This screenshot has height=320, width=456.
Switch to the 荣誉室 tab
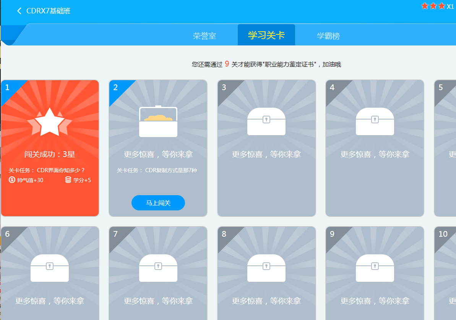click(204, 36)
